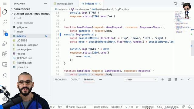Select index.ts in the file explorer
This screenshot has height=109, width=194.
pos(30,36)
